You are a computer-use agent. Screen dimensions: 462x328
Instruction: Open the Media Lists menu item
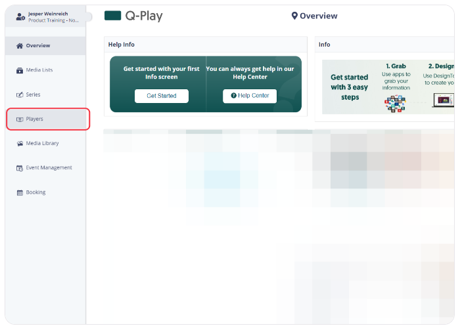(45, 70)
